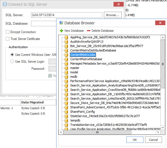
Task: Click the Data Migrated column header
Action: pos(38,102)
